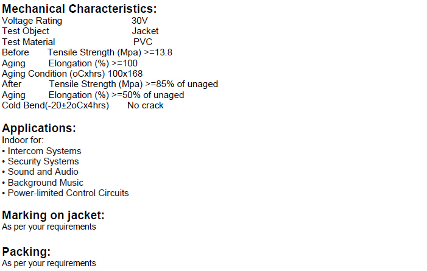Click the Security Systems bullet
The height and width of the screenshot is (271, 427).
[40, 161]
